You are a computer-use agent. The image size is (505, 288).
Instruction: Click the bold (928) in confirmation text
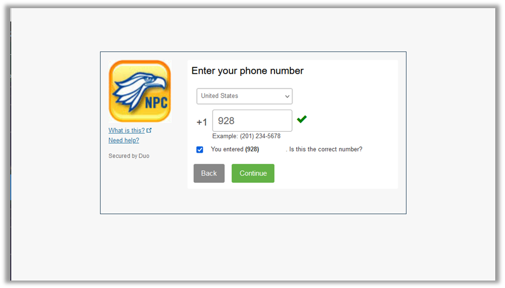pyautogui.click(x=252, y=149)
